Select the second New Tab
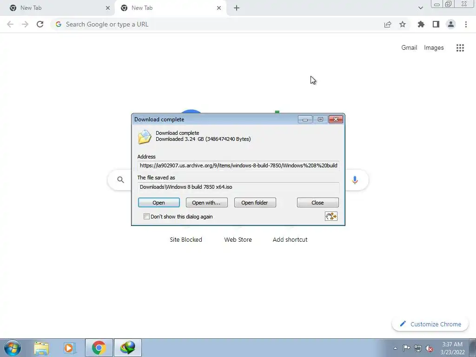476x357 pixels. (170, 8)
